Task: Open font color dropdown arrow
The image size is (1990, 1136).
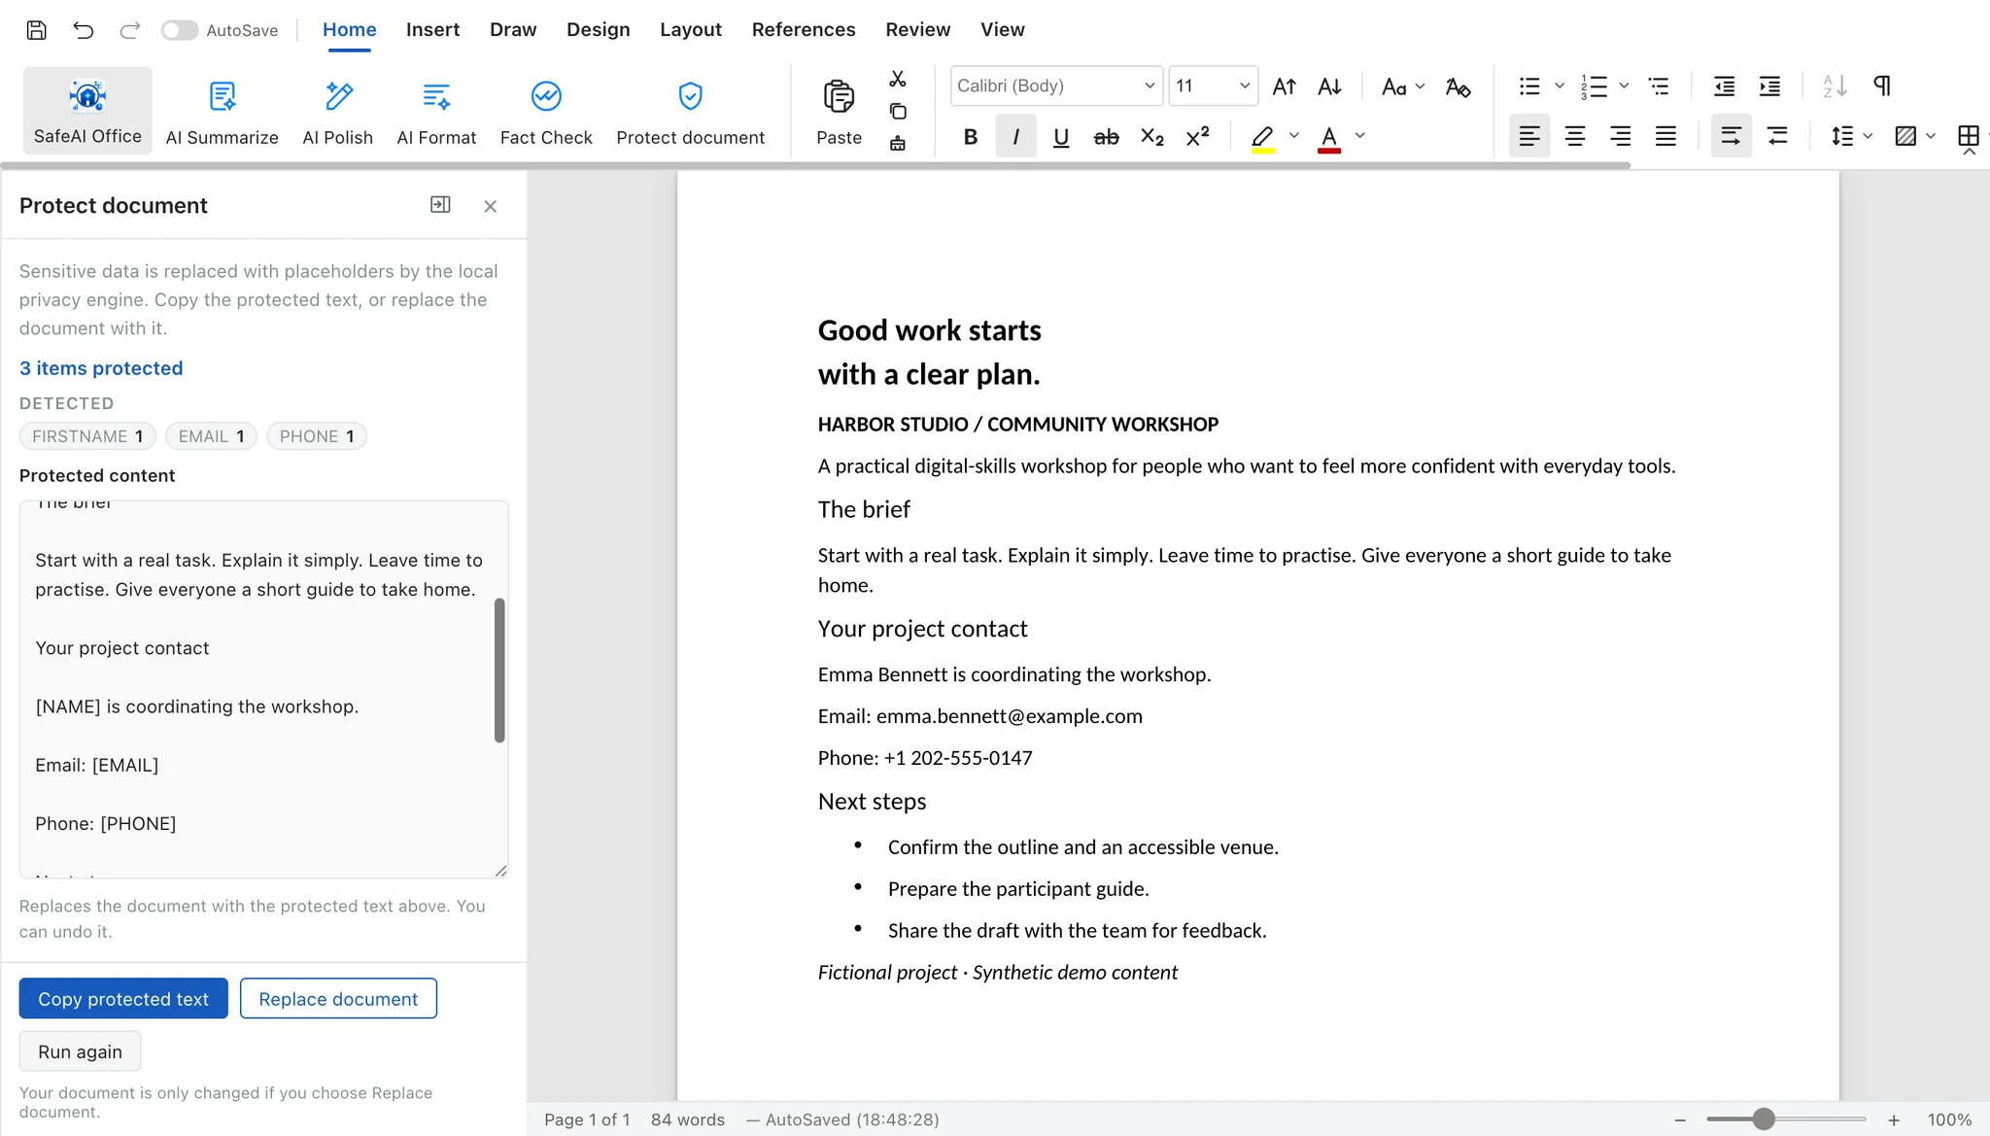Action: pos(1359,136)
